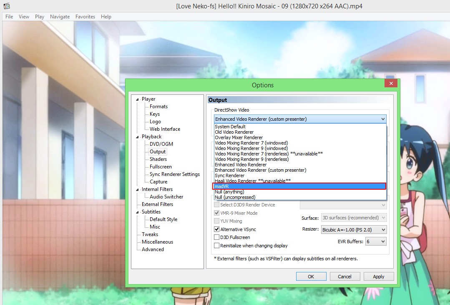Select Logo in the options tree
450x305 pixels.
[x=155, y=122]
